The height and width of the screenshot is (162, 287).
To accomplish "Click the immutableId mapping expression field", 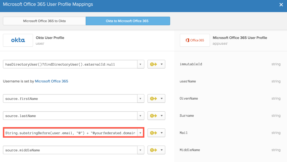I will pos(70,64).
